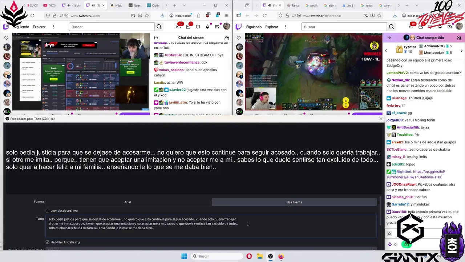Click search magnifier in left Twitch window
Viewport: 465px width, 262px height.
pyautogui.click(x=159, y=27)
